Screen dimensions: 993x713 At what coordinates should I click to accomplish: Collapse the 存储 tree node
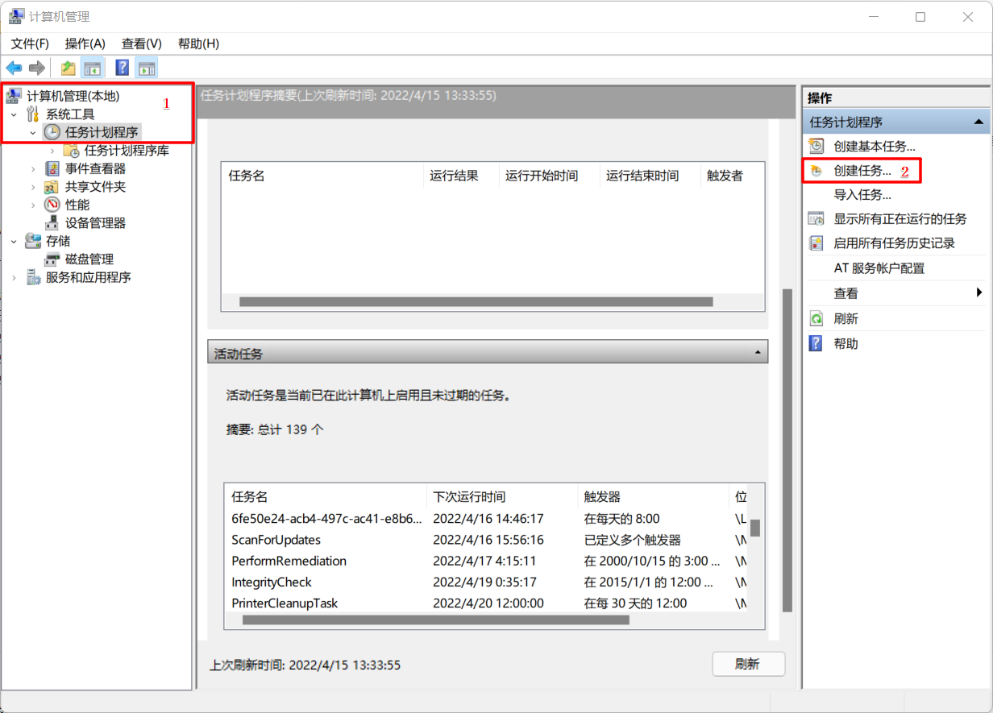point(14,241)
